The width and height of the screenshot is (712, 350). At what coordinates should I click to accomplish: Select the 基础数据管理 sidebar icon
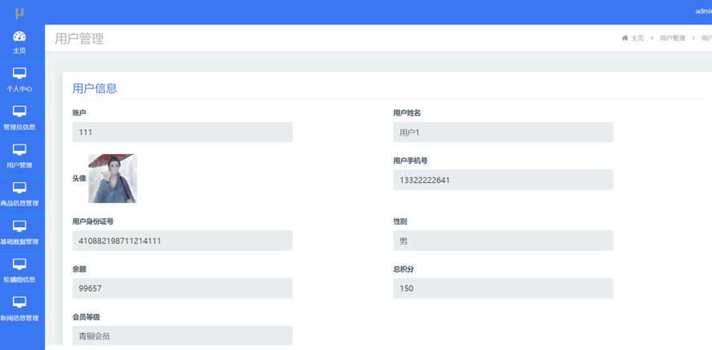(x=19, y=226)
